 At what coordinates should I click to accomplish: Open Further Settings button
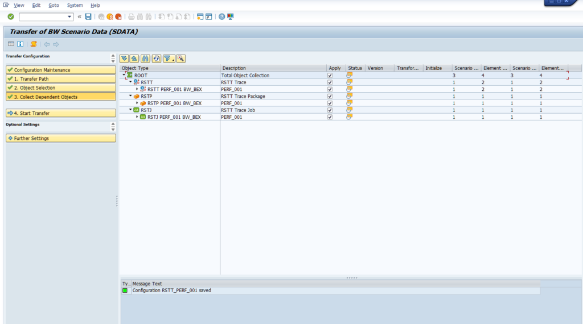tap(60, 138)
